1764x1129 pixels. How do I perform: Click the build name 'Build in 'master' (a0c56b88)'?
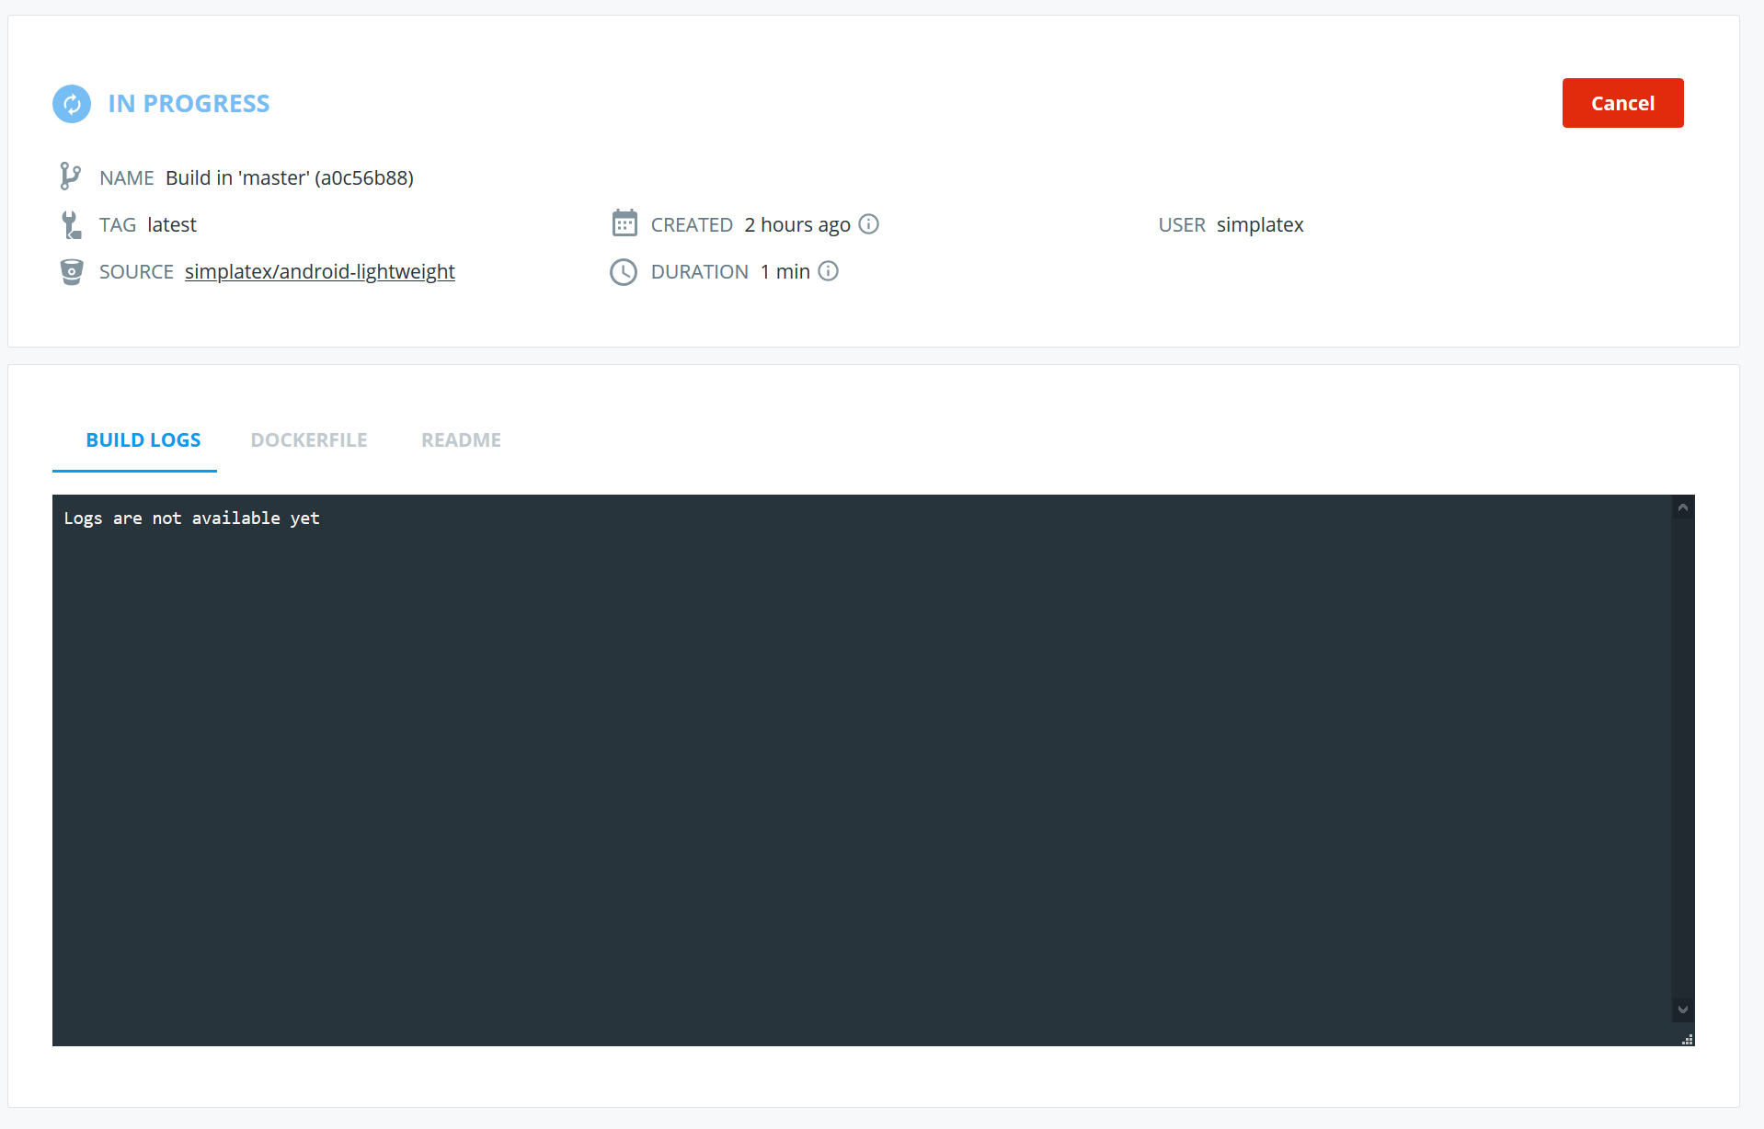pos(290,178)
